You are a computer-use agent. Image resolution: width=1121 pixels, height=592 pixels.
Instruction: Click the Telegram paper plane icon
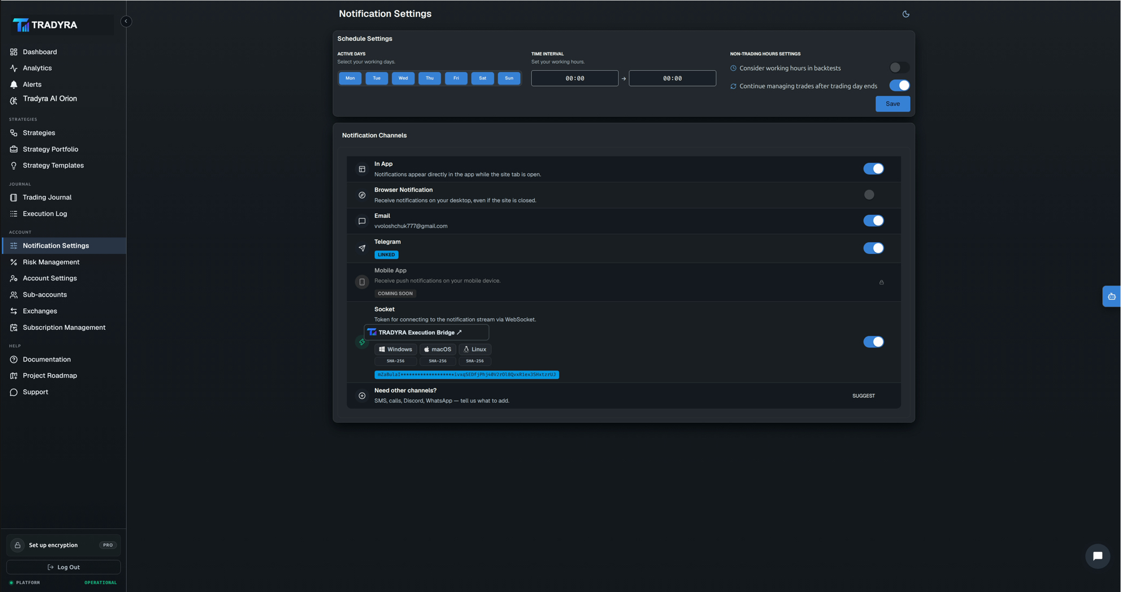click(362, 248)
